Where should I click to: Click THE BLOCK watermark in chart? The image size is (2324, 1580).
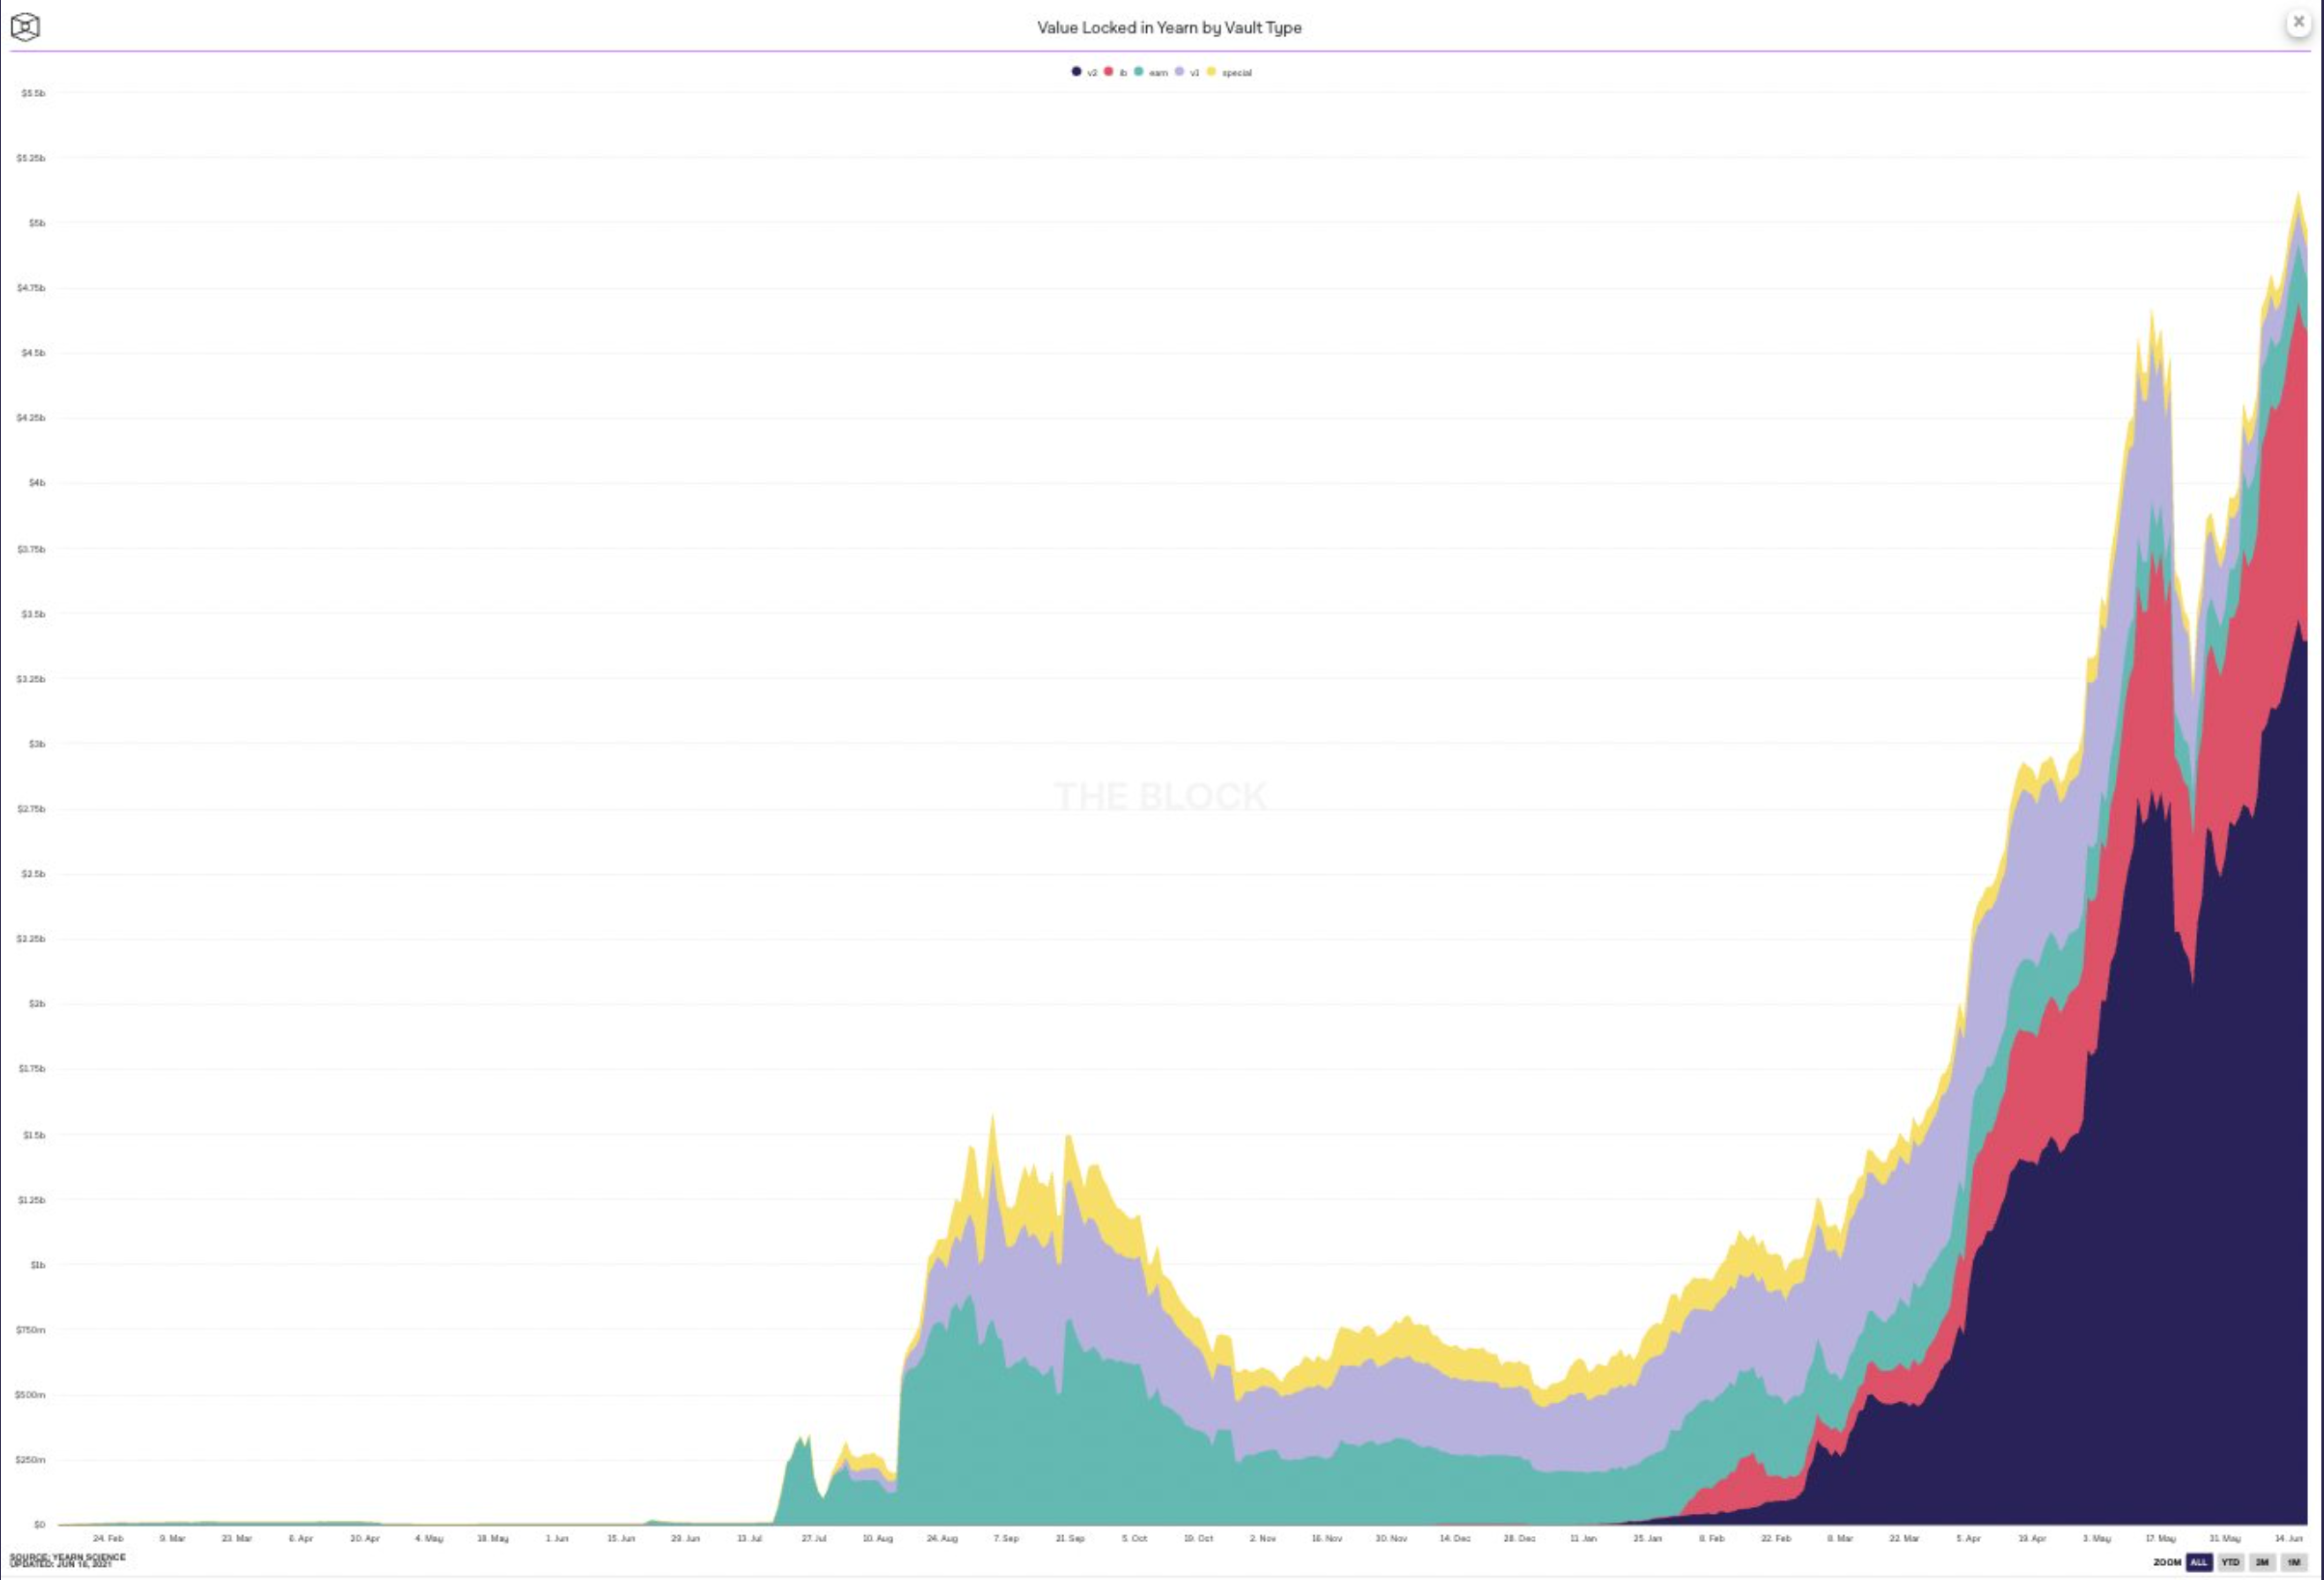click(x=1160, y=797)
